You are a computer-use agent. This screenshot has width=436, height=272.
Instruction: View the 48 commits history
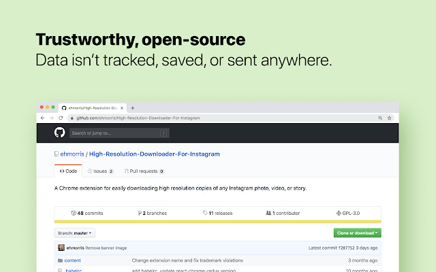pos(87,213)
